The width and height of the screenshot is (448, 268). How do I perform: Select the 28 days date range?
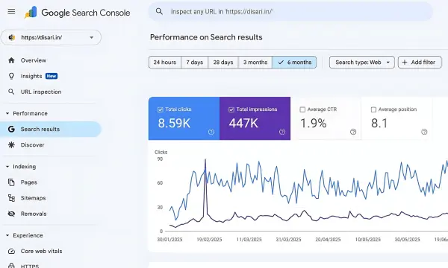click(223, 63)
